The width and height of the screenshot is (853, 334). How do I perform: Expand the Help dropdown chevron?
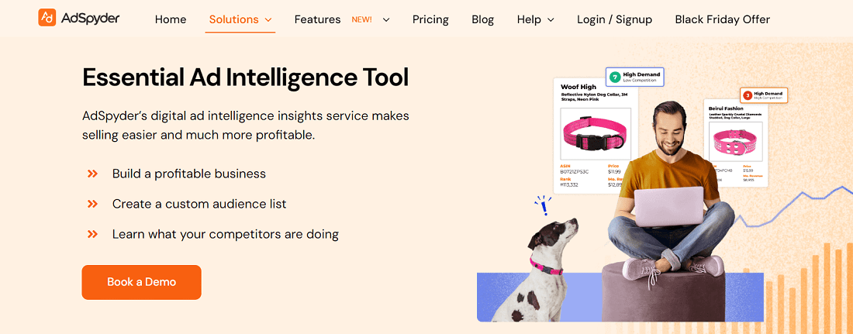[x=551, y=19]
